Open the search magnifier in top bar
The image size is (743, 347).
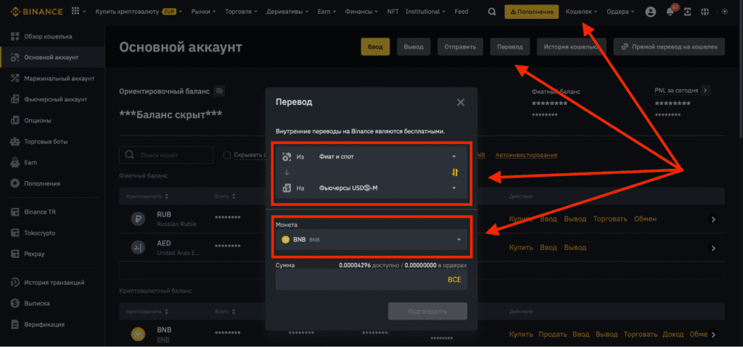tap(493, 12)
